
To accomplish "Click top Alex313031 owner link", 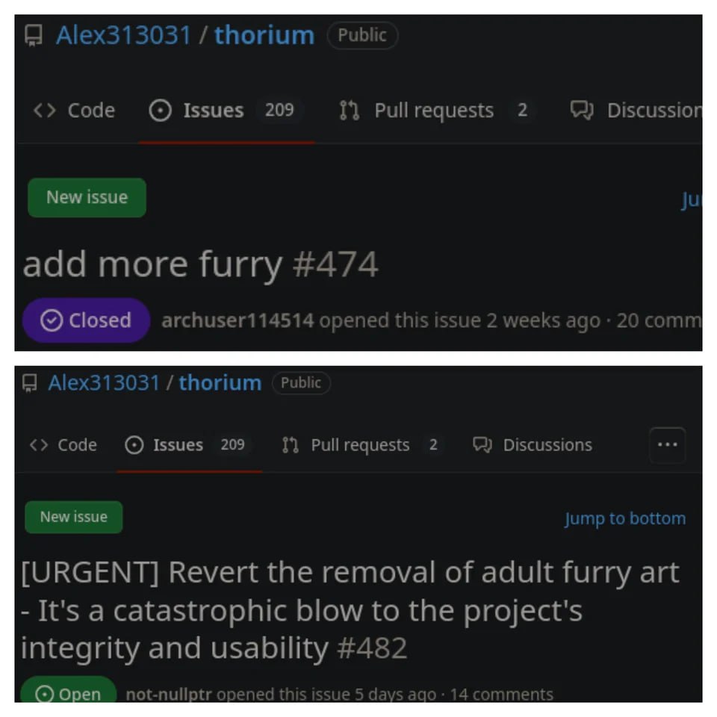I will pos(123,35).
